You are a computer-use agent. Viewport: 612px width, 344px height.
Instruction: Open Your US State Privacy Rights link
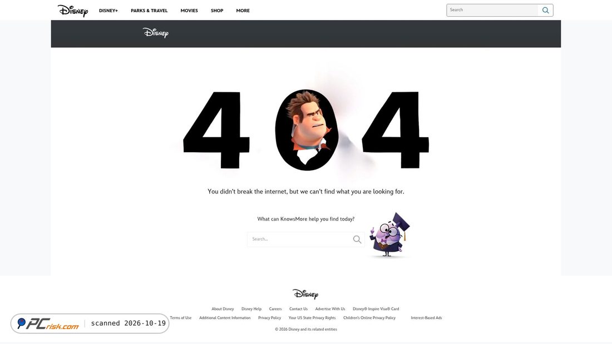(312, 318)
